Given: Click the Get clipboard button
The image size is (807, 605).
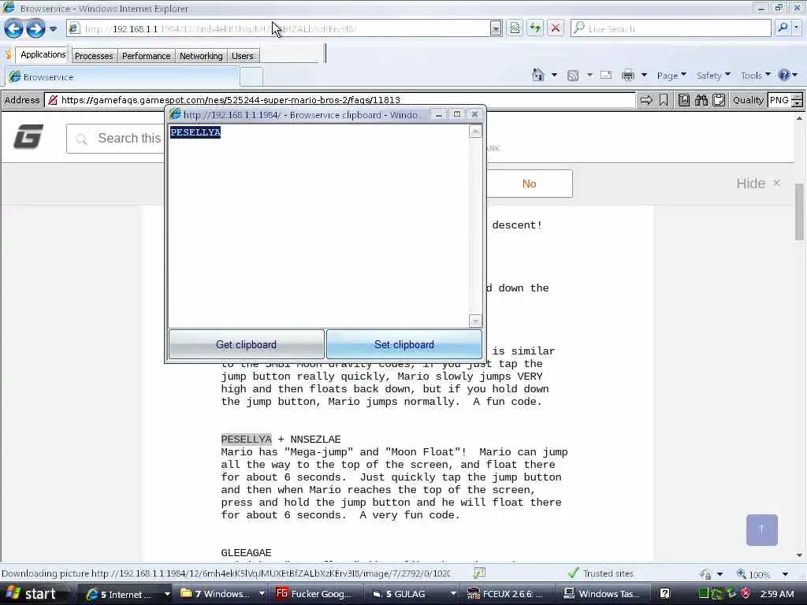Looking at the screenshot, I should click(x=246, y=344).
